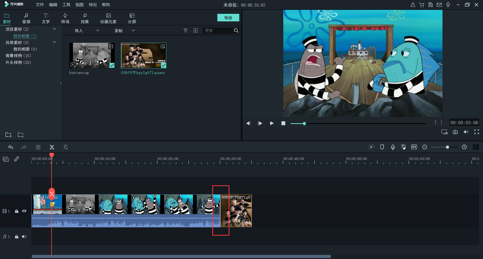Take a snapshot with the camera icon
Viewport: 483px width, 259px height.
pos(455,132)
